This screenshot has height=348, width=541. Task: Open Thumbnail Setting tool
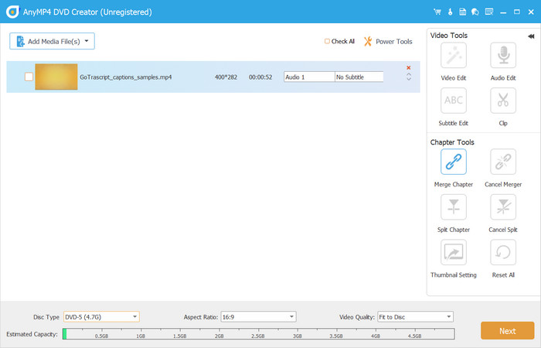coord(454,252)
